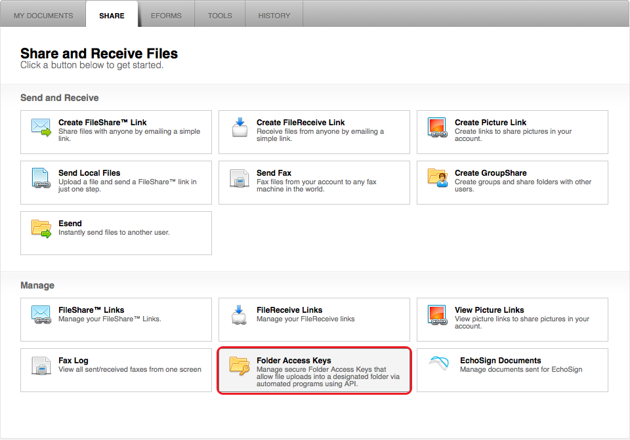This screenshot has width=630, height=440.
Task: Click the EchoSign Documents logo icon
Action: (439, 363)
